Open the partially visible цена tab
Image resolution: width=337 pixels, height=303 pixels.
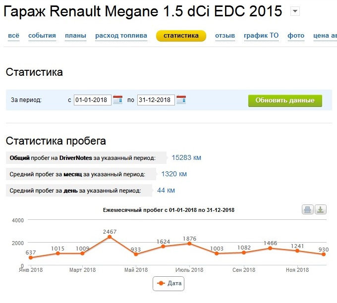325,36
